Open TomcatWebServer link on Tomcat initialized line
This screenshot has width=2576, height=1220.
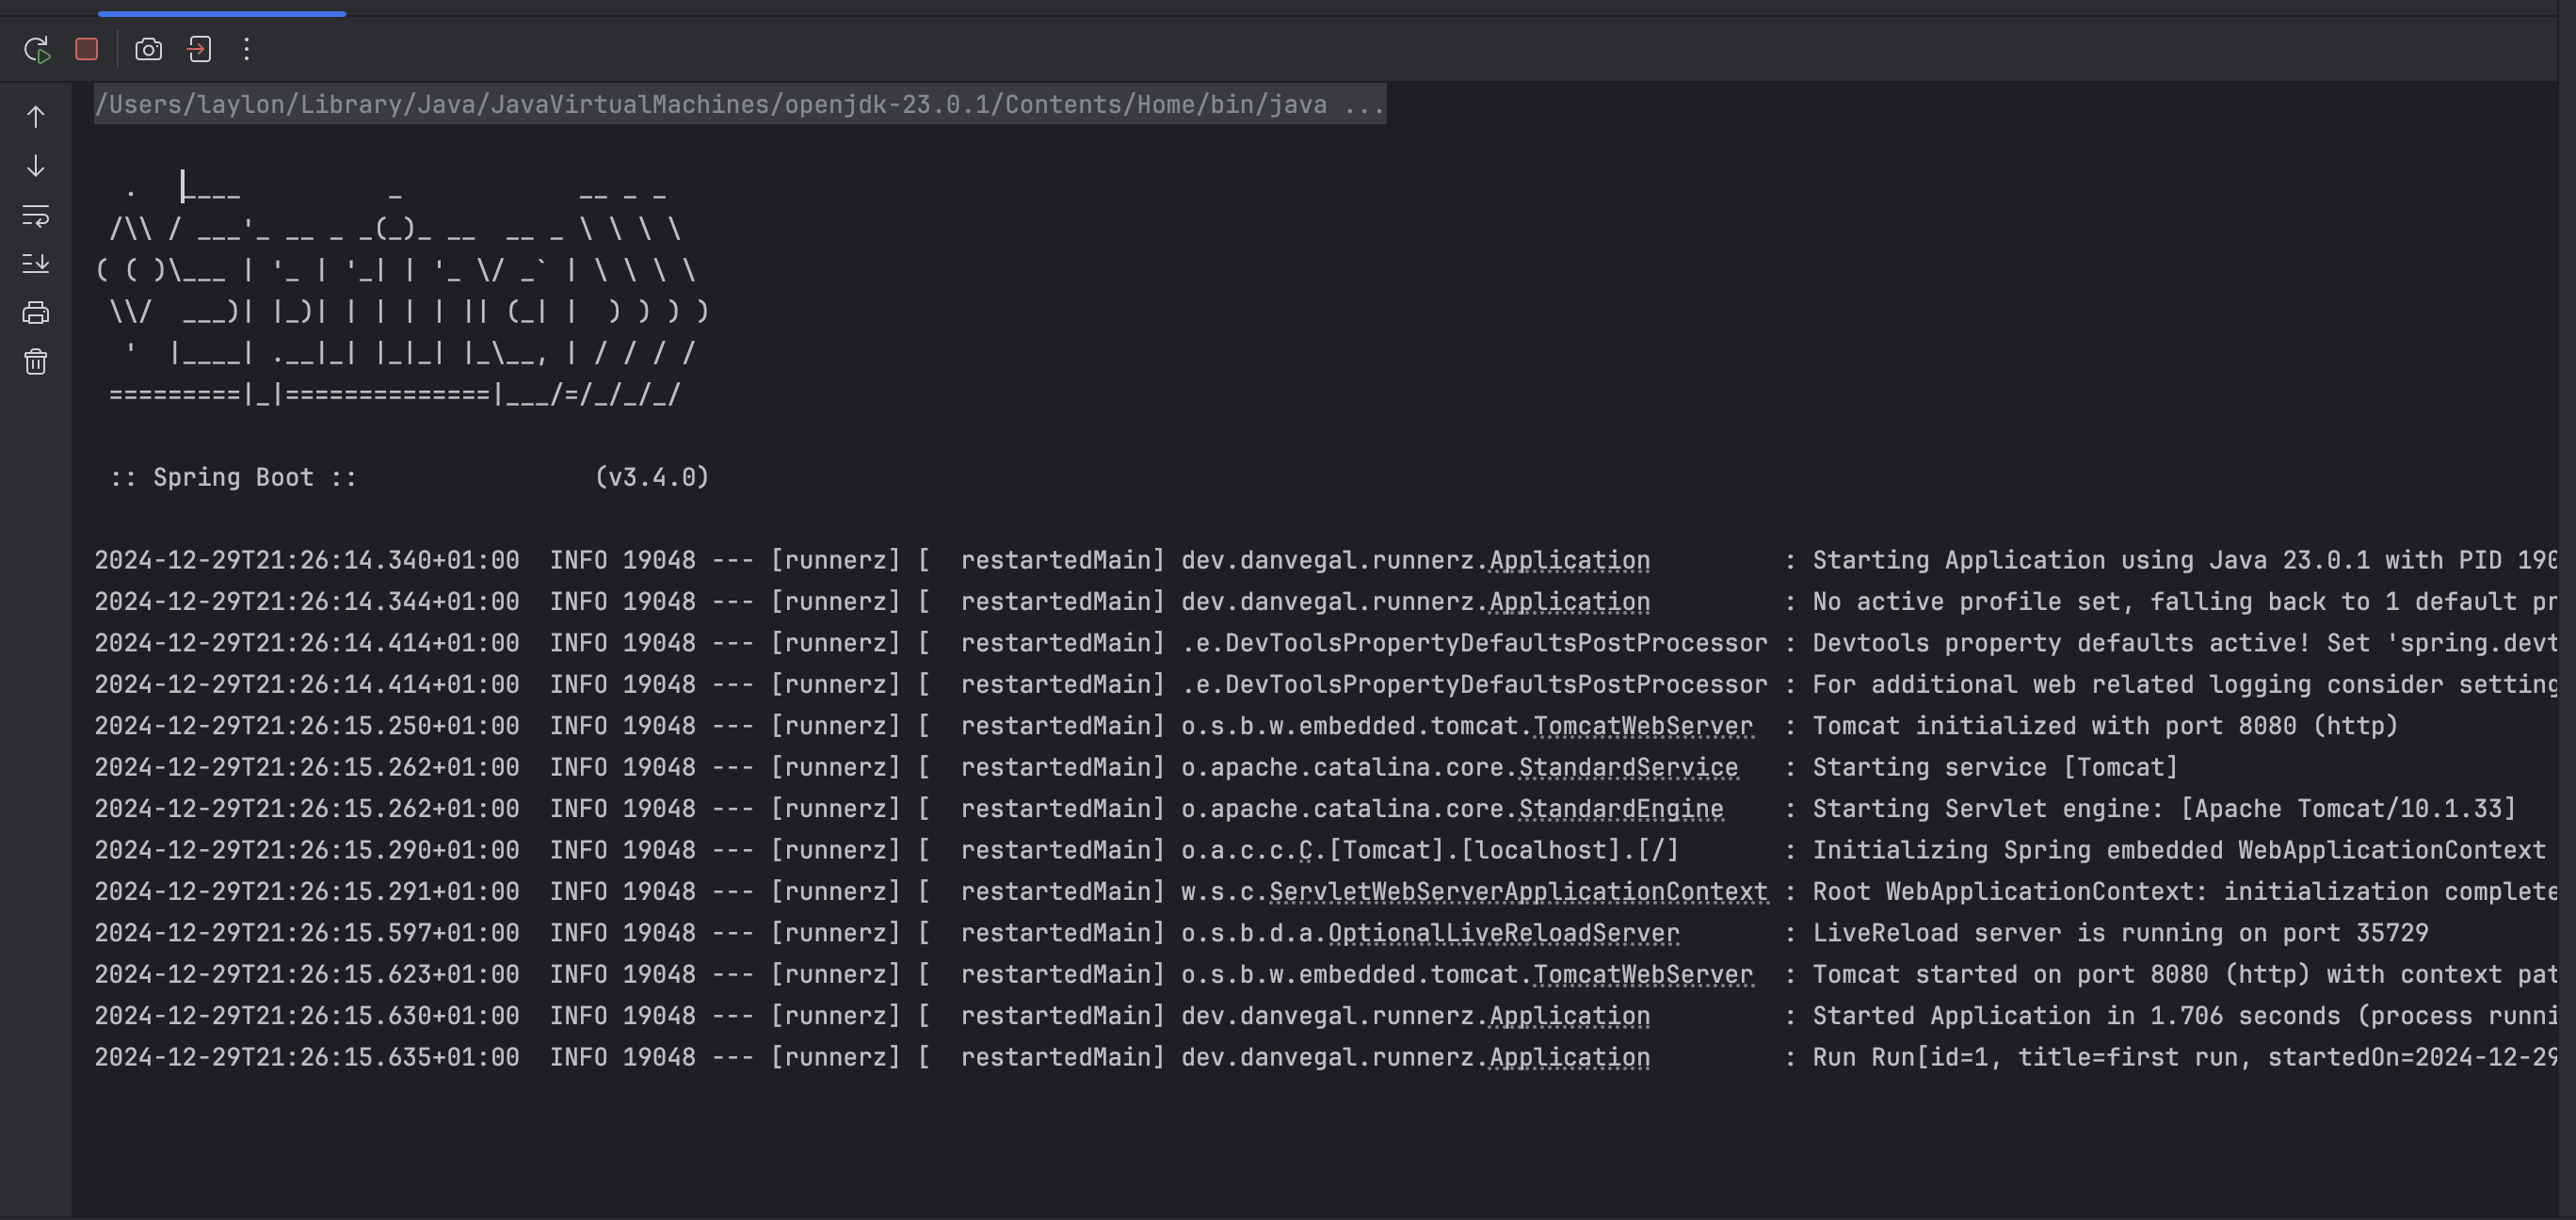pyautogui.click(x=1642, y=726)
